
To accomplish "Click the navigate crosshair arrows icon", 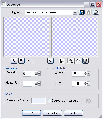I will [x=50, y=61].
